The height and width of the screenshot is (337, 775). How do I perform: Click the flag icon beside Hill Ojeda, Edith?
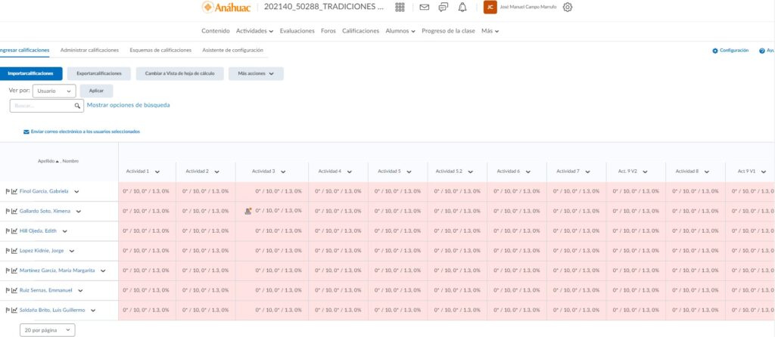pos(8,231)
